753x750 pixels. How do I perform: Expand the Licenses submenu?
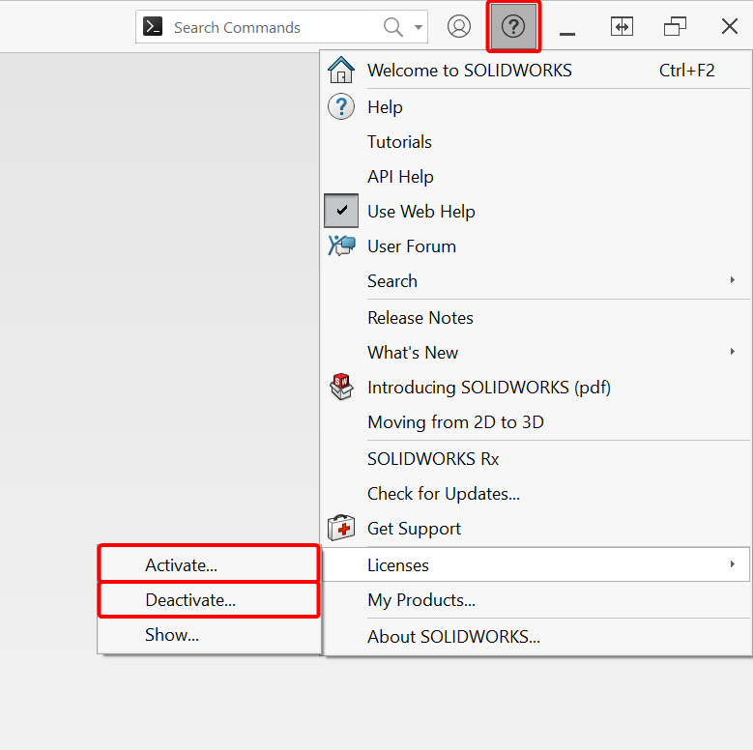point(536,565)
